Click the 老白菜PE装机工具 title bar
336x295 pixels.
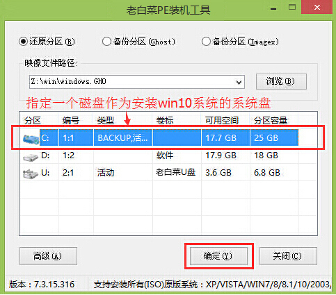pos(168,10)
